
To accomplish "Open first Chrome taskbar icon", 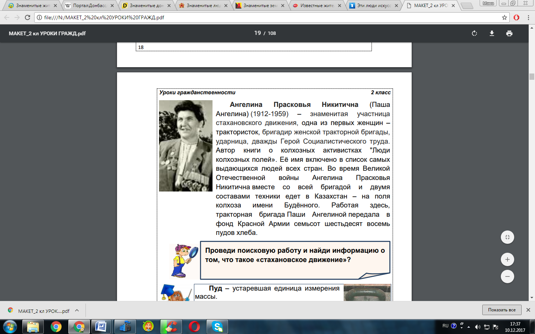I will click(56, 327).
